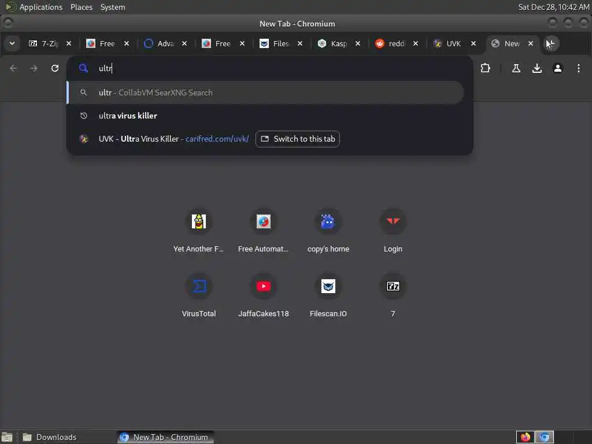The width and height of the screenshot is (592, 444).
Task: Close the UVK tab
Action: pos(473,43)
